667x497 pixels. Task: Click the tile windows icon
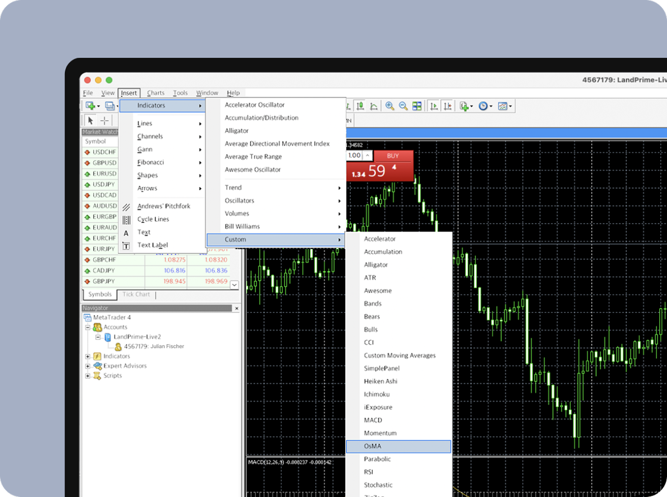[x=416, y=106]
